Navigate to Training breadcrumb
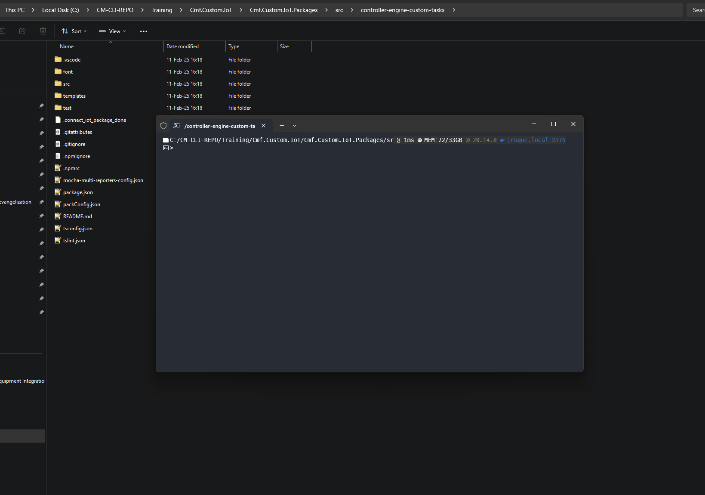 [162, 10]
